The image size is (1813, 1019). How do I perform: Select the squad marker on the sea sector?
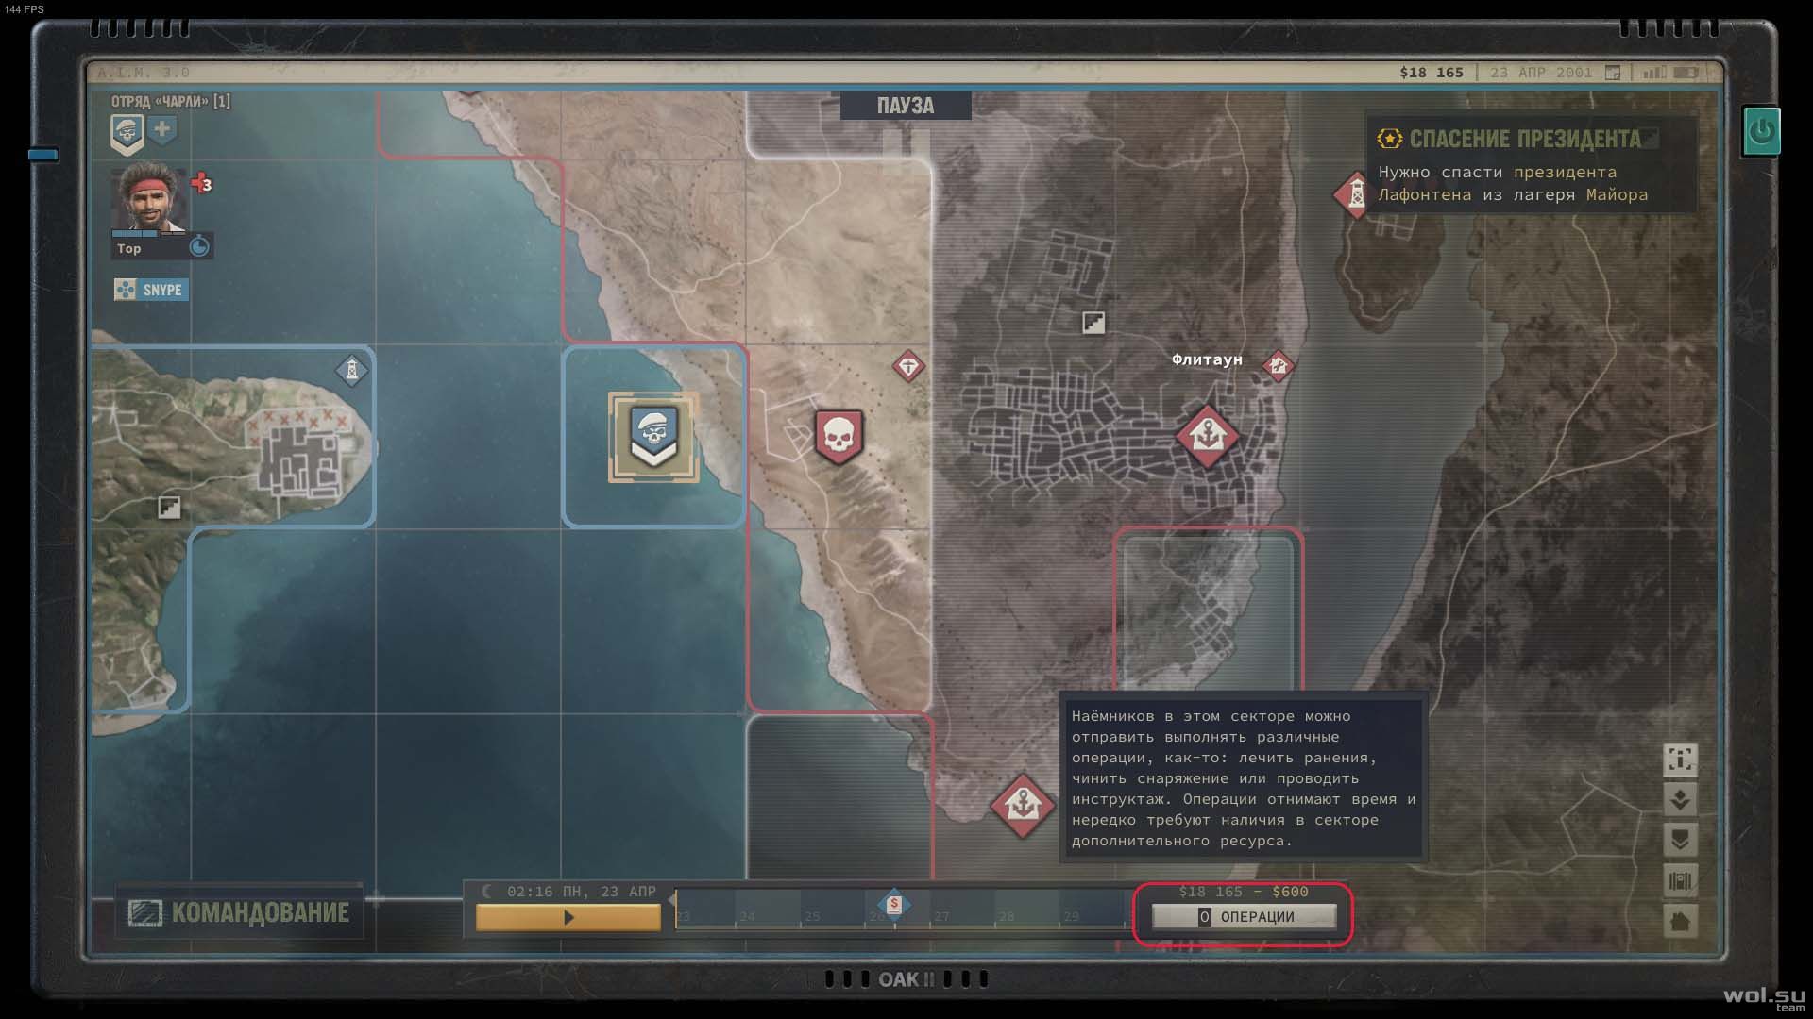[x=653, y=437]
